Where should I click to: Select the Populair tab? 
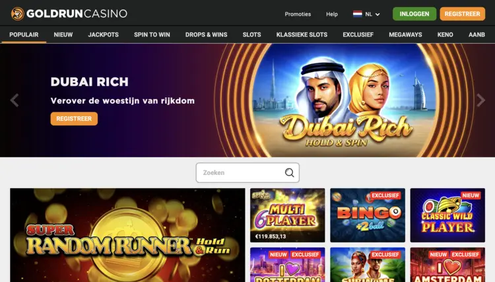coord(24,35)
